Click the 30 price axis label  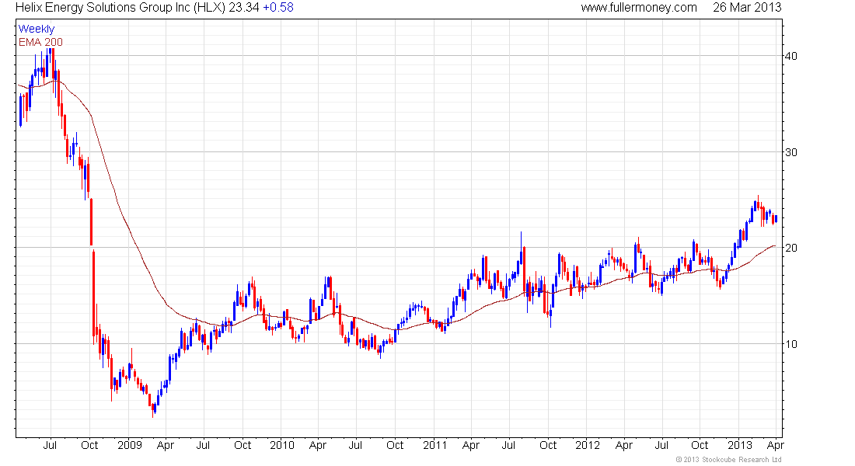pos(790,152)
